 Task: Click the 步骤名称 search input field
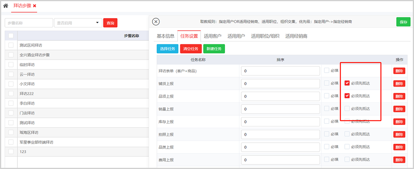coord(29,23)
